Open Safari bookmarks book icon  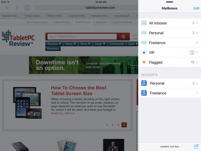tap(27, 8)
